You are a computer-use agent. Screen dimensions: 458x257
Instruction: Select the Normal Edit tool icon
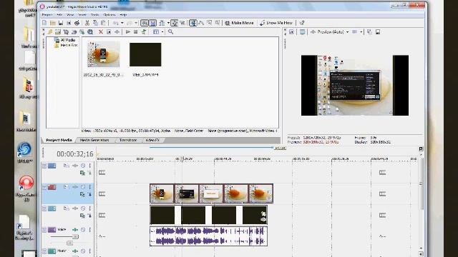pyautogui.click(x=193, y=23)
